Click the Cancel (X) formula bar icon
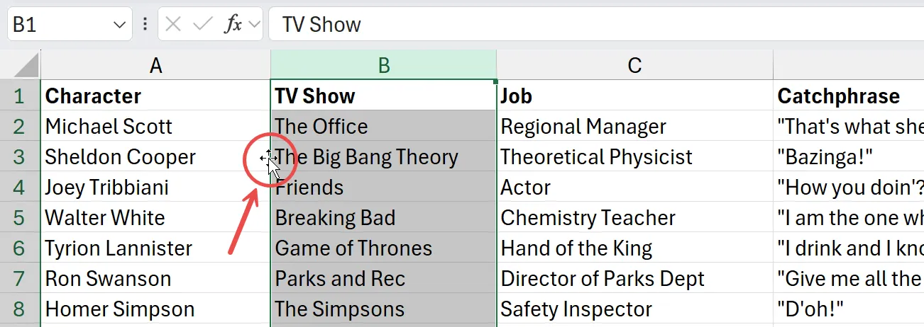This screenshot has width=924, height=327. pyautogui.click(x=172, y=25)
